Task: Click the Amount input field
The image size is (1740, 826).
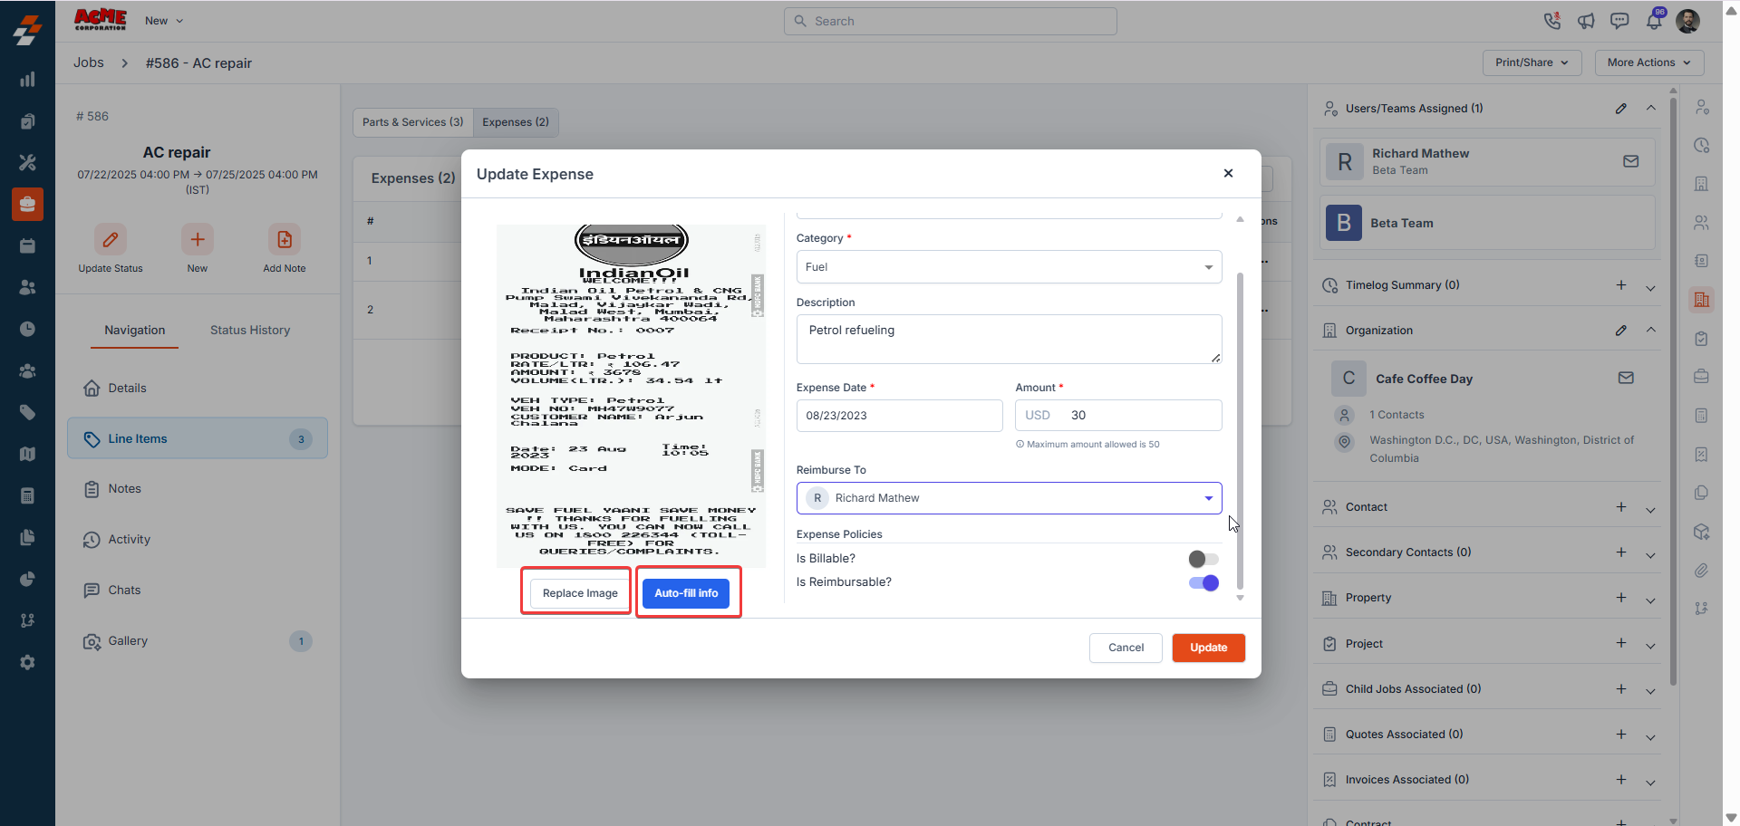Action: pos(1118,416)
